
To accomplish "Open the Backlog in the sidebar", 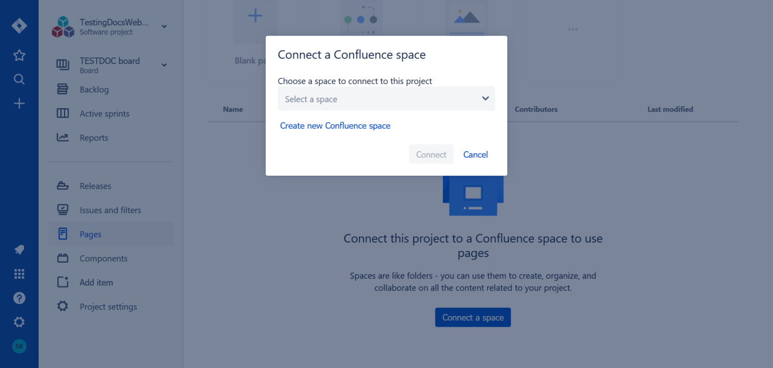I will pyautogui.click(x=94, y=89).
